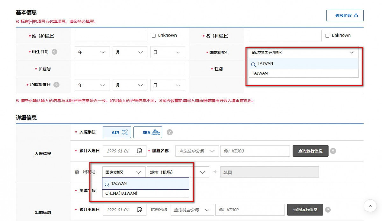Click the scroll-to-top chevron icon
Image resolution: width=382 pixels, height=221 pixels.
click(370, 206)
